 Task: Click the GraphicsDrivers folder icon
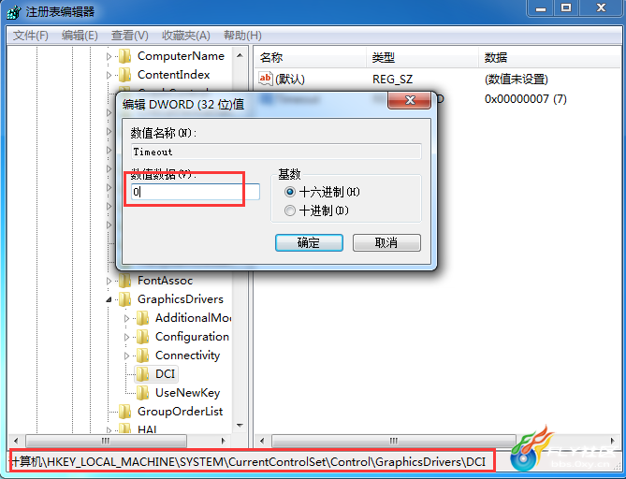(x=125, y=299)
